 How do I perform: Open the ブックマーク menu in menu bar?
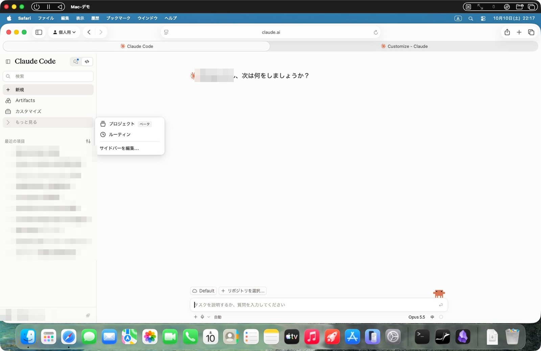[x=118, y=18]
